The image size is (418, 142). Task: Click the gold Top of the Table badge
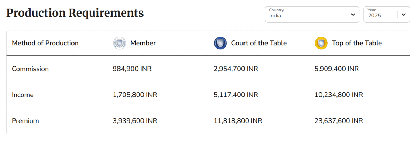pyautogui.click(x=321, y=43)
